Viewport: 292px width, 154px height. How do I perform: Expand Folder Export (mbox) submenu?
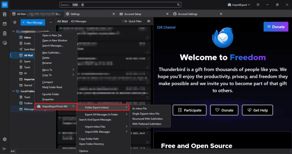click(103, 107)
